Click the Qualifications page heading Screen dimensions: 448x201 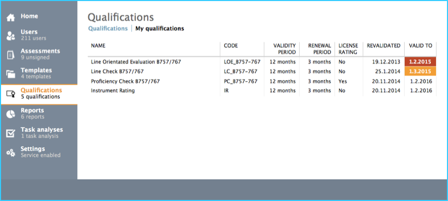tap(121, 17)
